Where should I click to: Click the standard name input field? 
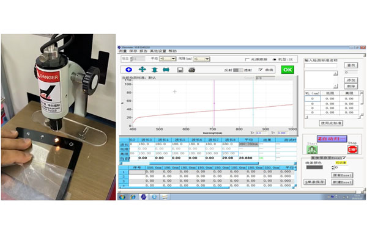[x=321, y=66]
